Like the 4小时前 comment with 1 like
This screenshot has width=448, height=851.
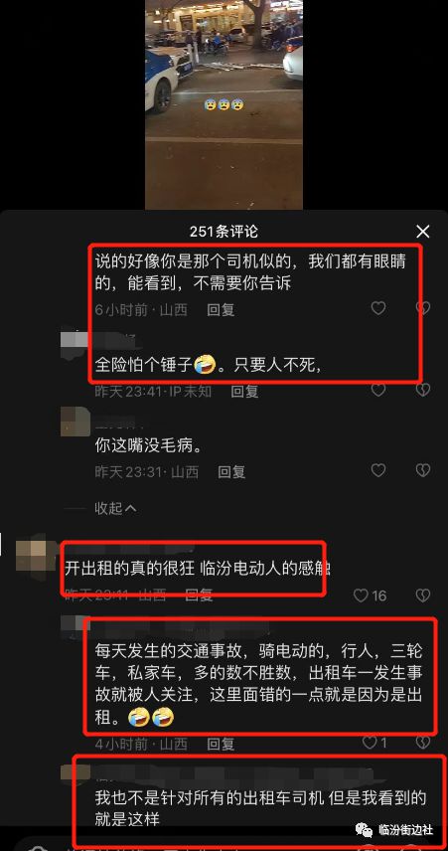pos(374,743)
